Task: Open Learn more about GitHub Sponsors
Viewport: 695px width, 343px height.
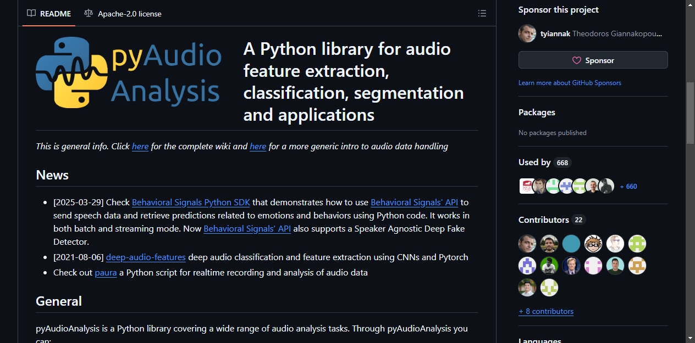Action: (x=570, y=83)
